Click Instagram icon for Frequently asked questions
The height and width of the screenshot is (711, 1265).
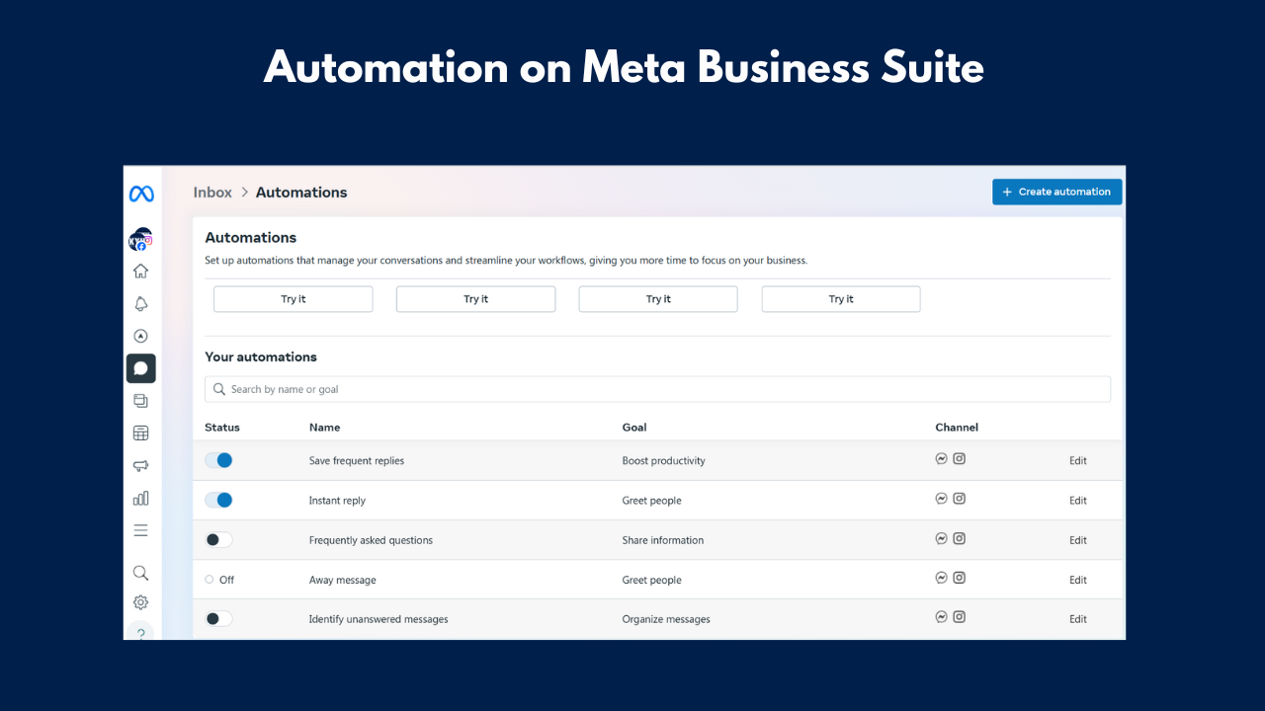(959, 538)
